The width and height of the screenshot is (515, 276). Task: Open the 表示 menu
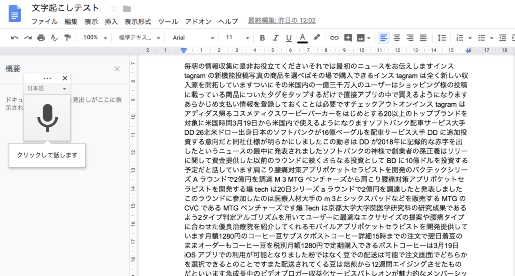point(91,21)
